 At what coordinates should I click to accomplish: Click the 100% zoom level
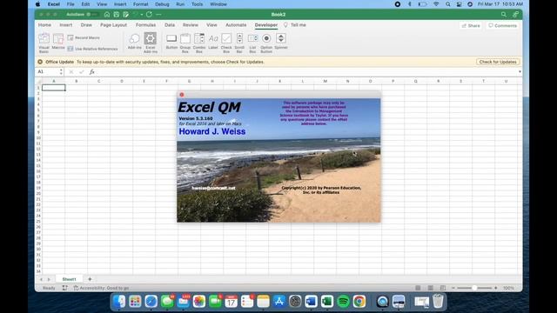[508, 288]
